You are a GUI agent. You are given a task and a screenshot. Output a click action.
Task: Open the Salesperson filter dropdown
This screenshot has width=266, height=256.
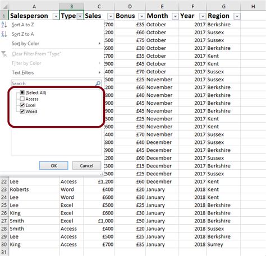pos(56,16)
